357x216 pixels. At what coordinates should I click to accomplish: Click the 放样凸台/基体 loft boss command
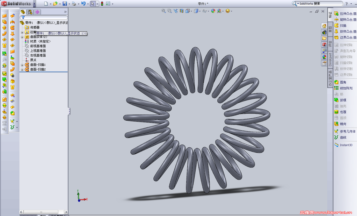[345, 32]
